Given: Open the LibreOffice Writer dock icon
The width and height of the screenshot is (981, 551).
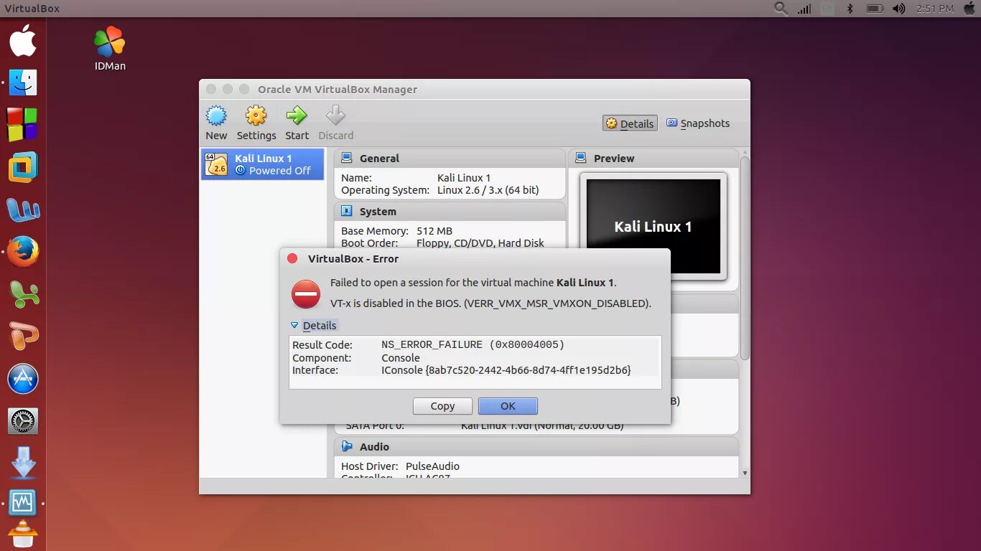Looking at the screenshot, I should [23, 209].
